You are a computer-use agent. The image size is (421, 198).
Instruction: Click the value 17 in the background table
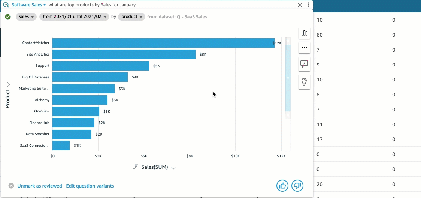[x=319, y=139]
